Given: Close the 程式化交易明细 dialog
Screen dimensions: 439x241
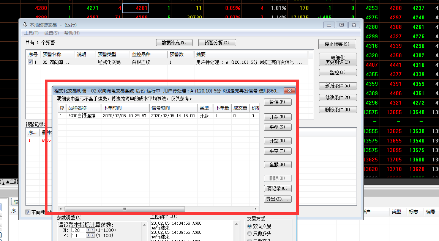Looking at the screenshot, I should (x=289, y=91).
